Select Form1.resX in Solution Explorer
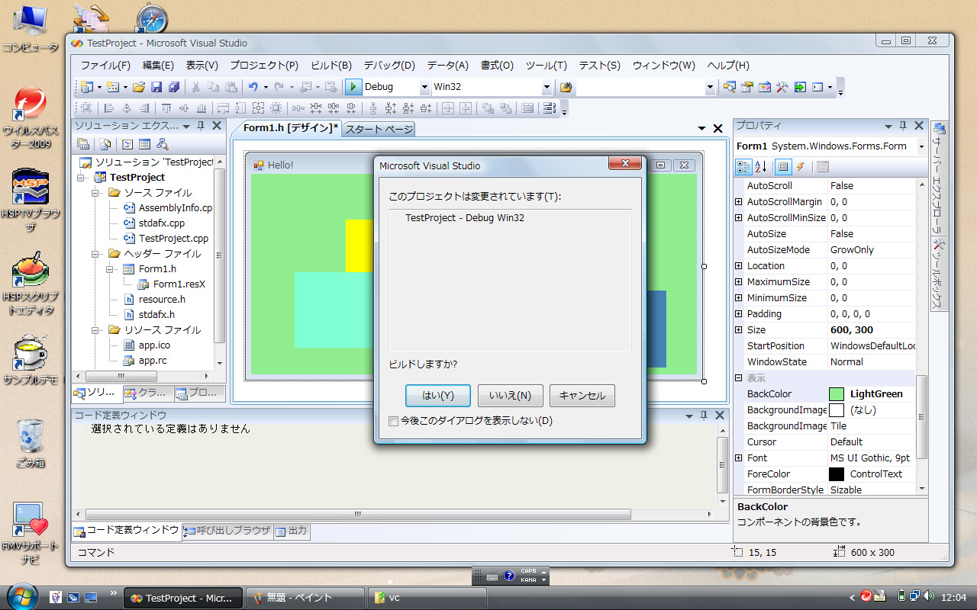 pyautogui.click(x=179, y=284)
